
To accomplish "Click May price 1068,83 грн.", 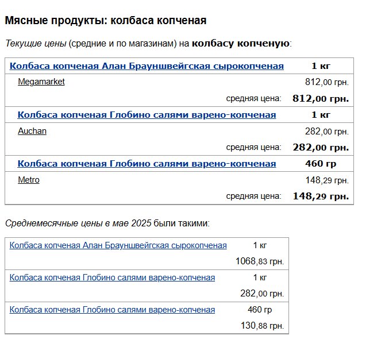I will (260, 261).
